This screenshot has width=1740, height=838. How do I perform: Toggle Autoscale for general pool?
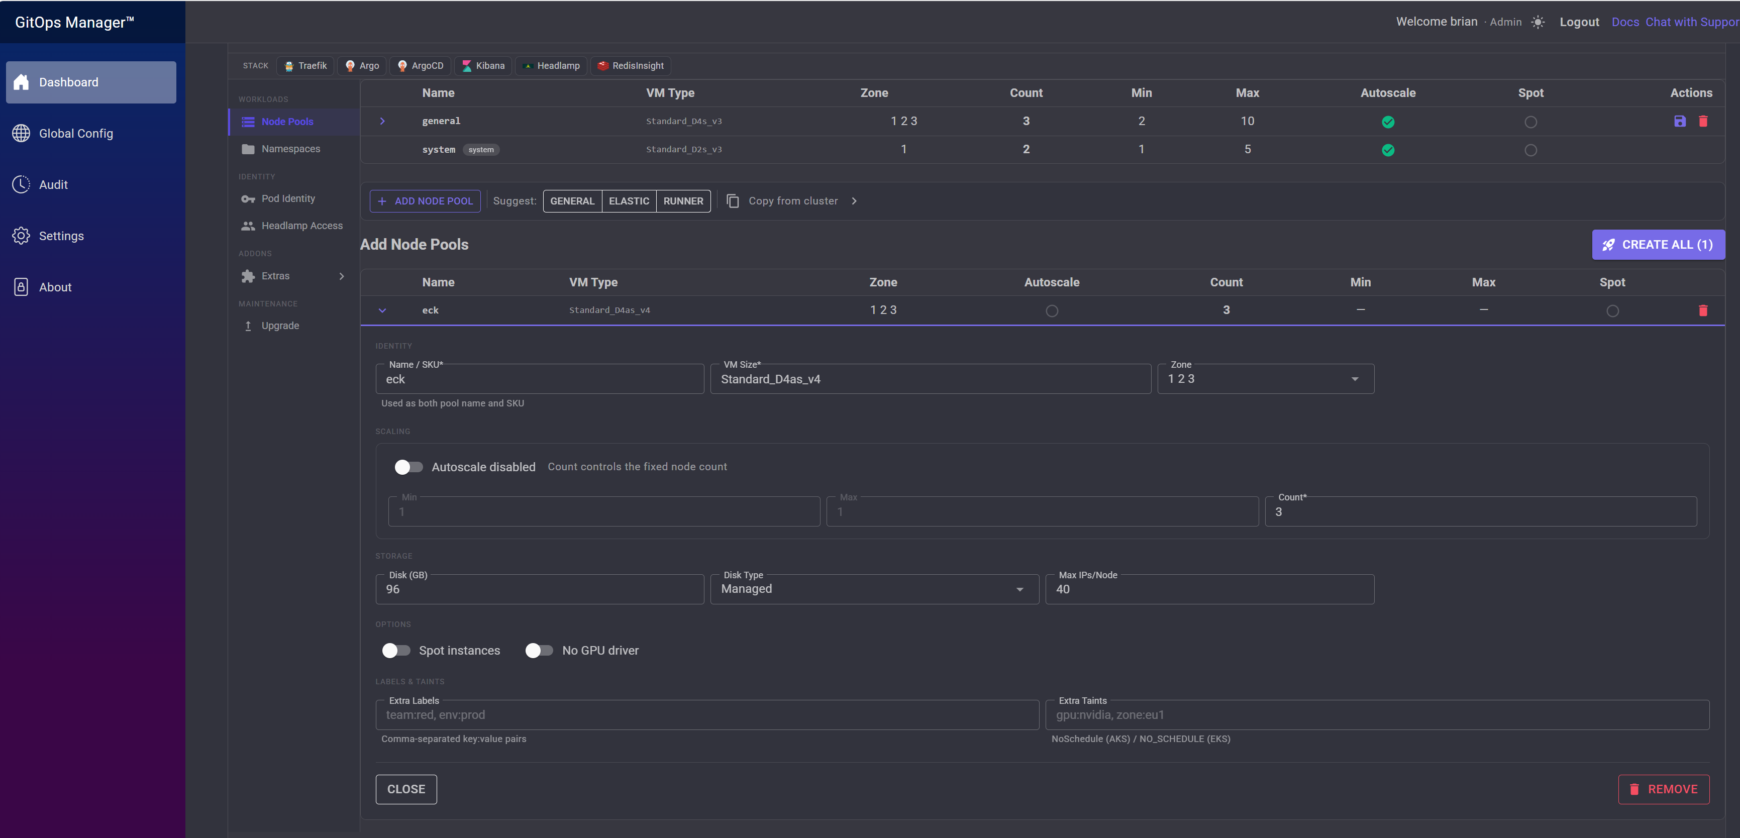pos(1387,122)
